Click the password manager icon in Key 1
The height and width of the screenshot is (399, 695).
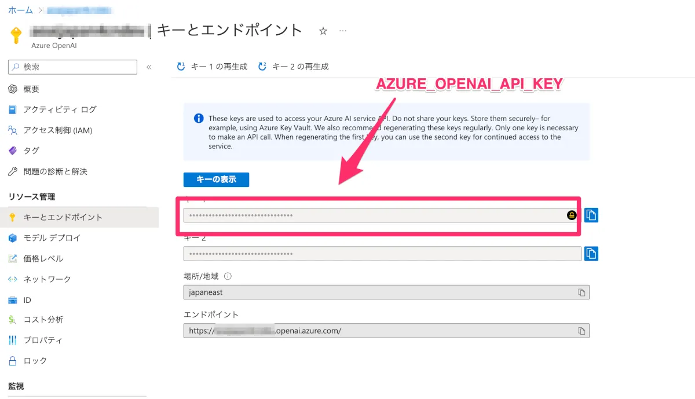[x=572, y=215]
